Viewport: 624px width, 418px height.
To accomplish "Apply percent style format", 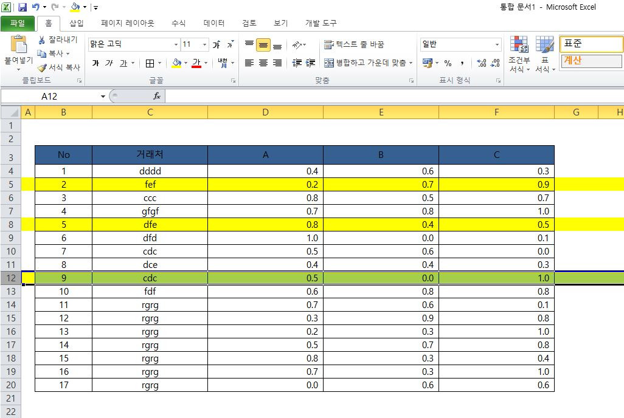I will 448,63.
